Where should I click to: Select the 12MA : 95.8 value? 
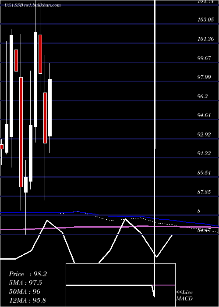click(27, 300)
